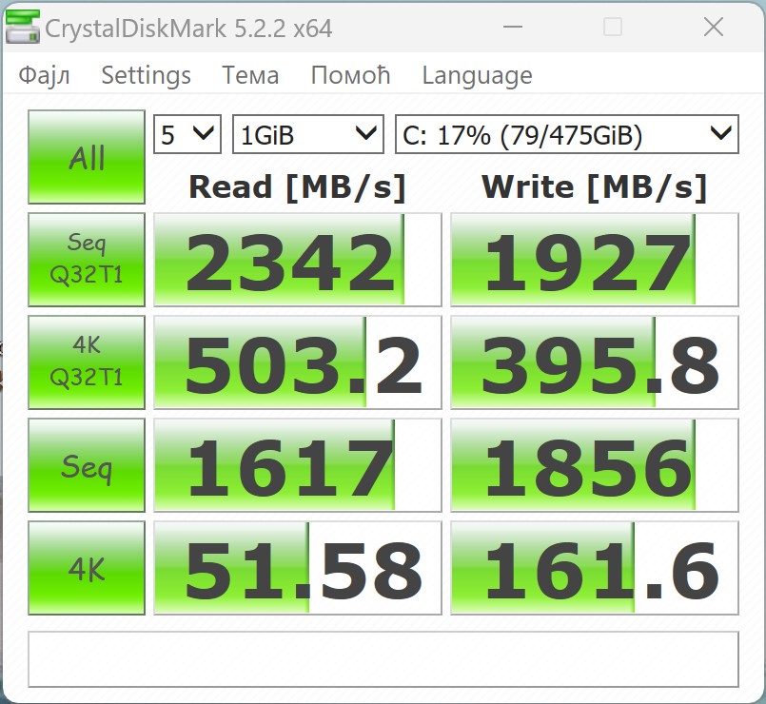Click the 4K write result 161.6
This screenshot has height=704, width=766.
tap(594, 569)
